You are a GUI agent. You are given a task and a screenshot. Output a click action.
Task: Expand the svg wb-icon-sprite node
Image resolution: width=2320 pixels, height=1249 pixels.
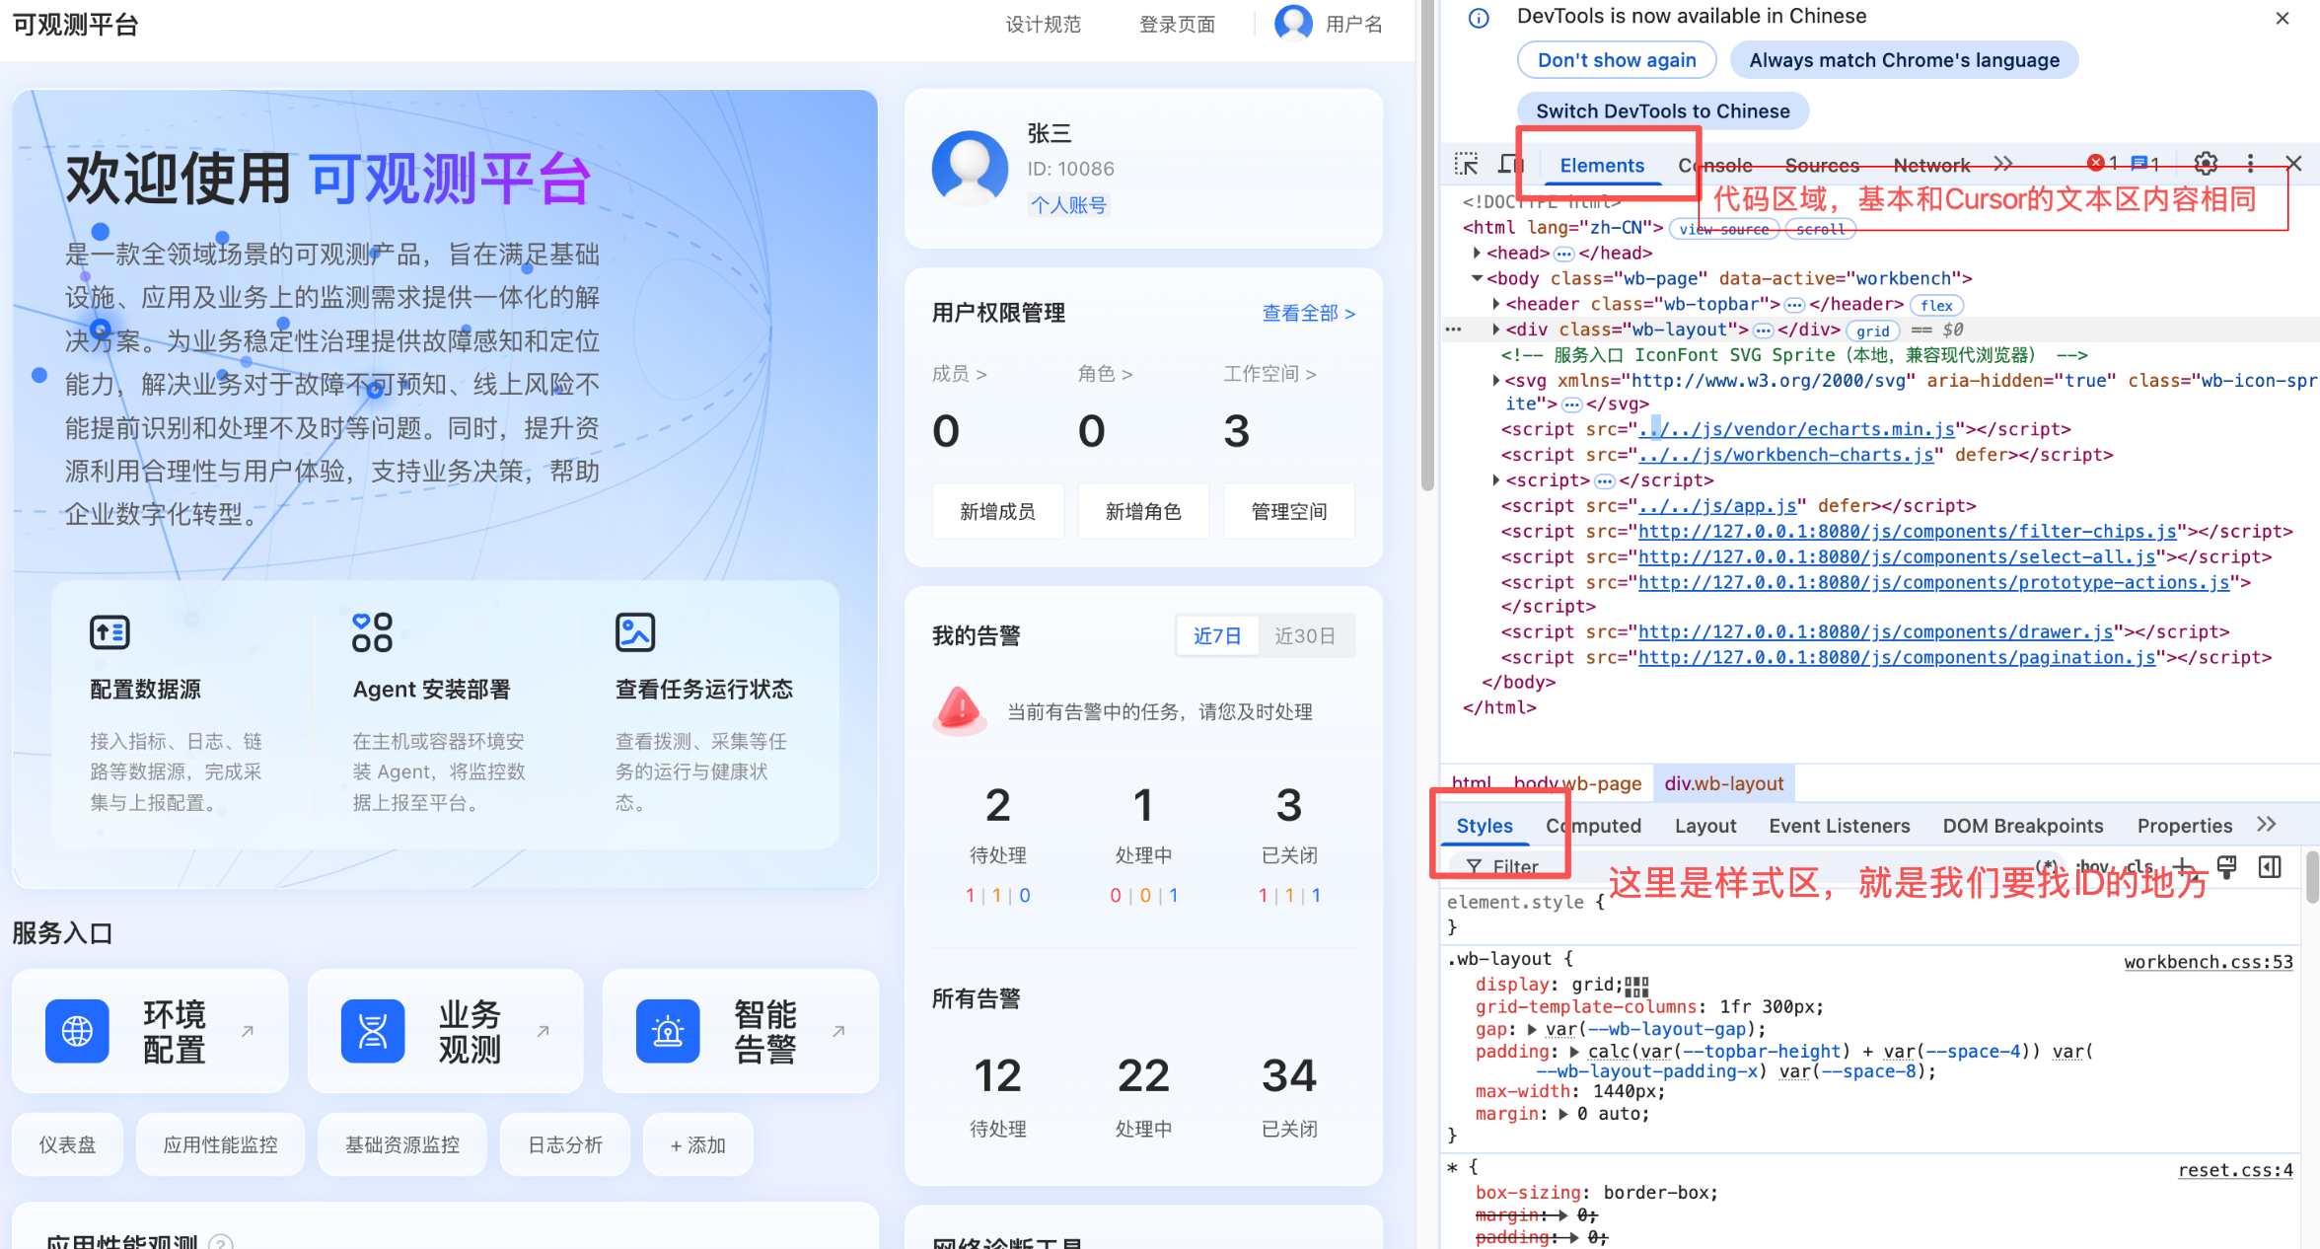coord(1495,380)
